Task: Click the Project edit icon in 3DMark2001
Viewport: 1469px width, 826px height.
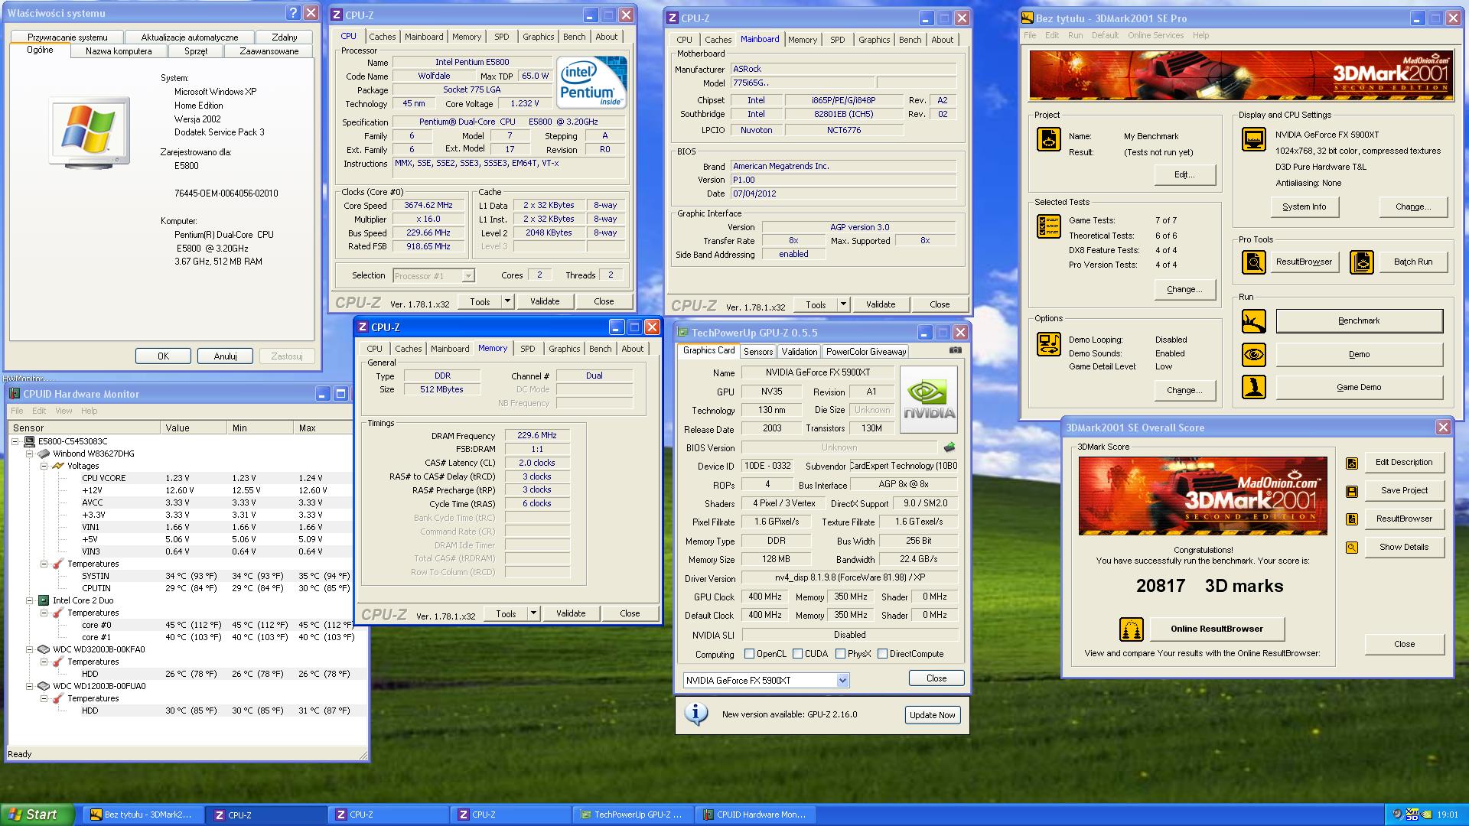Action: (x=1048, y=139)
